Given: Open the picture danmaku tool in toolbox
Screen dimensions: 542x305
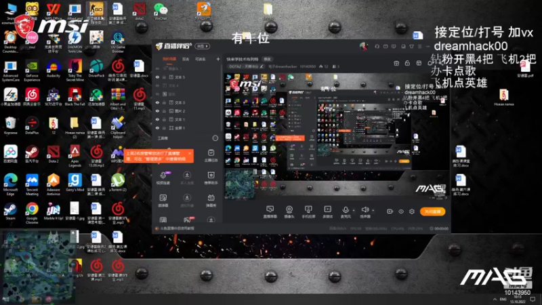Looking at the screenshot, I should [163, 200].
